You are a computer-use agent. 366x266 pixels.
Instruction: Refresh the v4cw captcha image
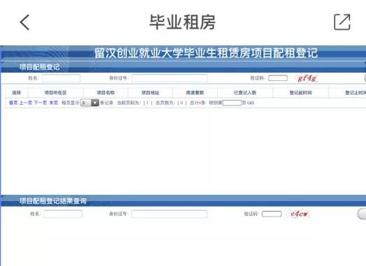pos(300,214)
